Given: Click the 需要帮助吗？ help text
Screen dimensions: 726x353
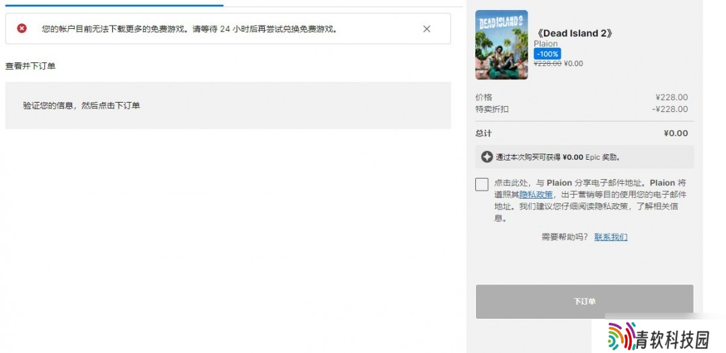Looking at the screenshot, I should [x=565, y=237].
